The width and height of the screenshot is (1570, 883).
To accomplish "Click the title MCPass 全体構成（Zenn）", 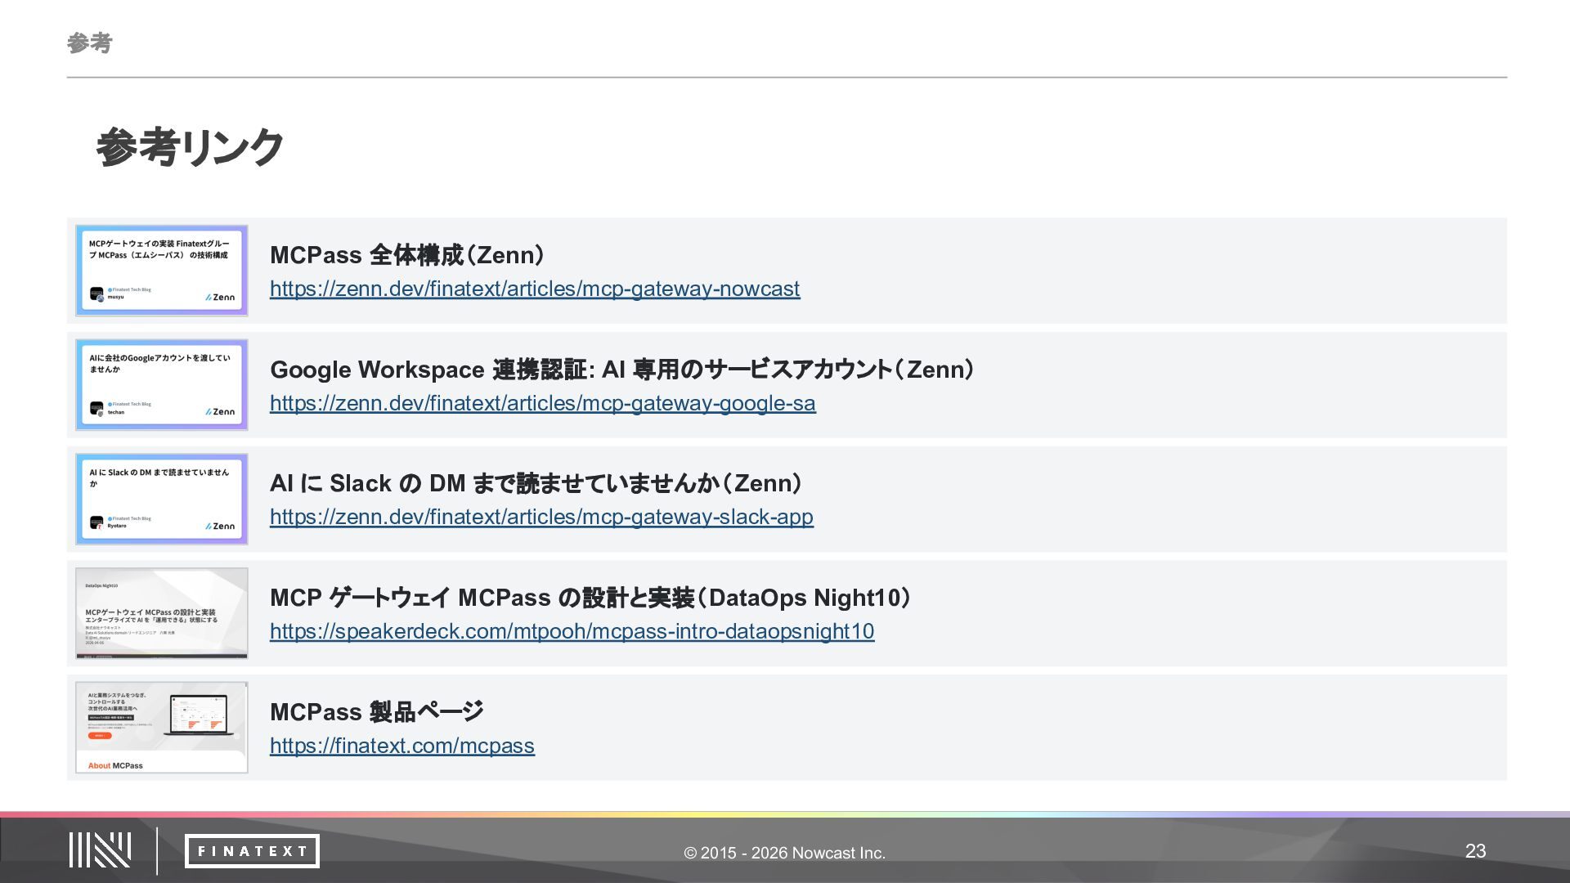I will coord(407,255).
